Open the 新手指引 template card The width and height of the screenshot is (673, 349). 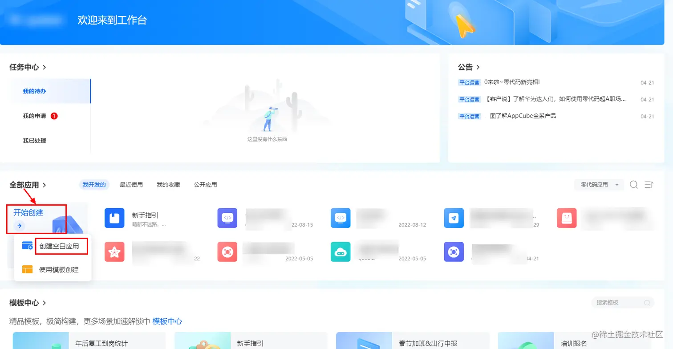(251, 341)
